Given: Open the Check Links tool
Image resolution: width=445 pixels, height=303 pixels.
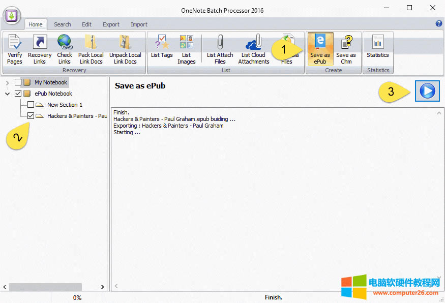Looking at the screenshot, I should (x=65, y=48).
